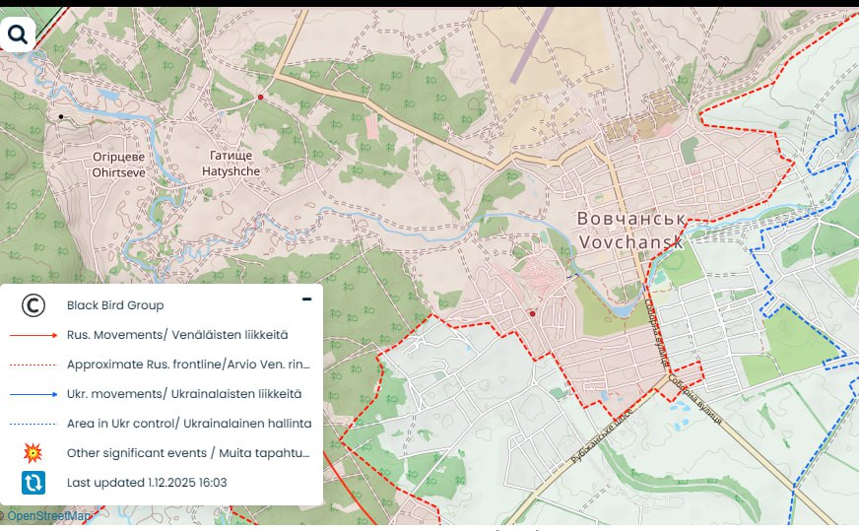Click the red dotted Rus. frontline legend symbol
This screenshot has height=531, width=859.
(x=33, y=365)
